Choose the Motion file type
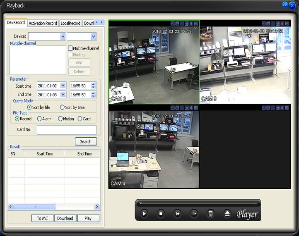The width and height of the screenshot is (299, 236). click(60, 119)
